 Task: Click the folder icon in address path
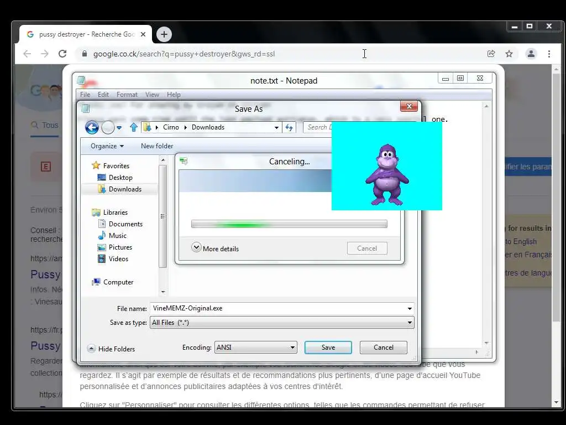[x=147, y=127]
